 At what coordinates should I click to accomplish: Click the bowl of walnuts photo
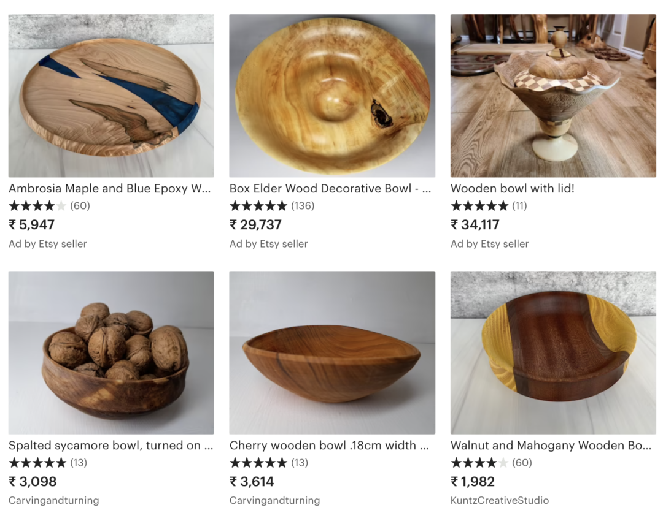coord(110,351)
